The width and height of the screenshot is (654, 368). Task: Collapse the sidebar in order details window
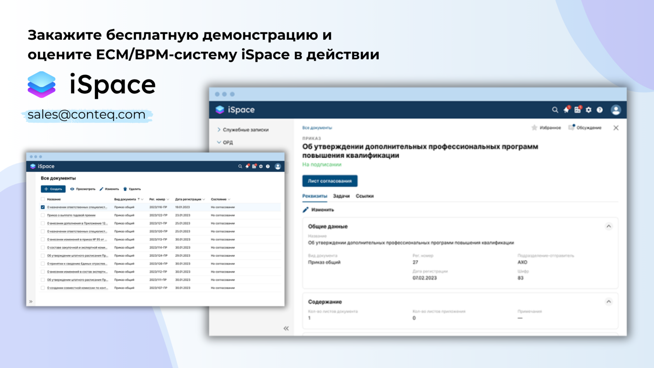pyautogui.click(x=286, y=328)
